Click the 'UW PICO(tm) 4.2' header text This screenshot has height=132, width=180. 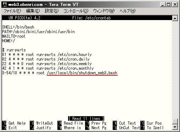24,18
